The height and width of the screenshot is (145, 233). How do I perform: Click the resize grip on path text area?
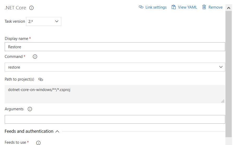(x=223, y=101)
